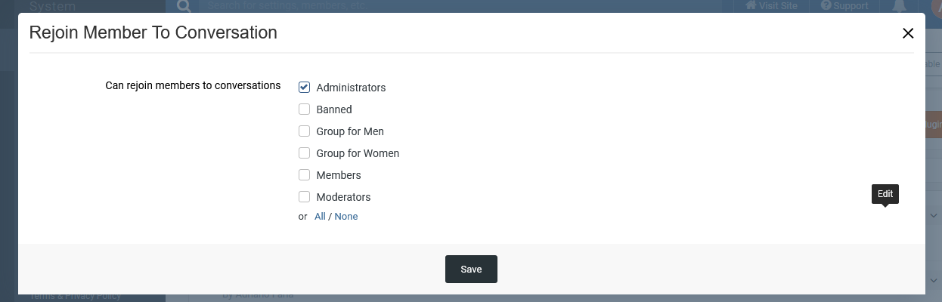Toggle the Moderators checkbox
942x302 pixels.
point(305,197)
